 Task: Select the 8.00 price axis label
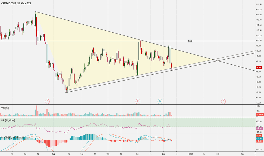click(259, 92)
